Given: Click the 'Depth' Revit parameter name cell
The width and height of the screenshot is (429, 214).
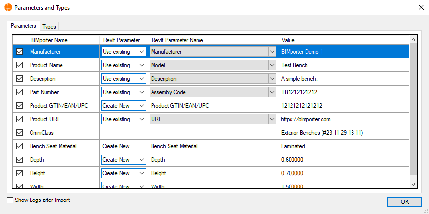Looking at the screenshot, I should (x=213, y=160).
